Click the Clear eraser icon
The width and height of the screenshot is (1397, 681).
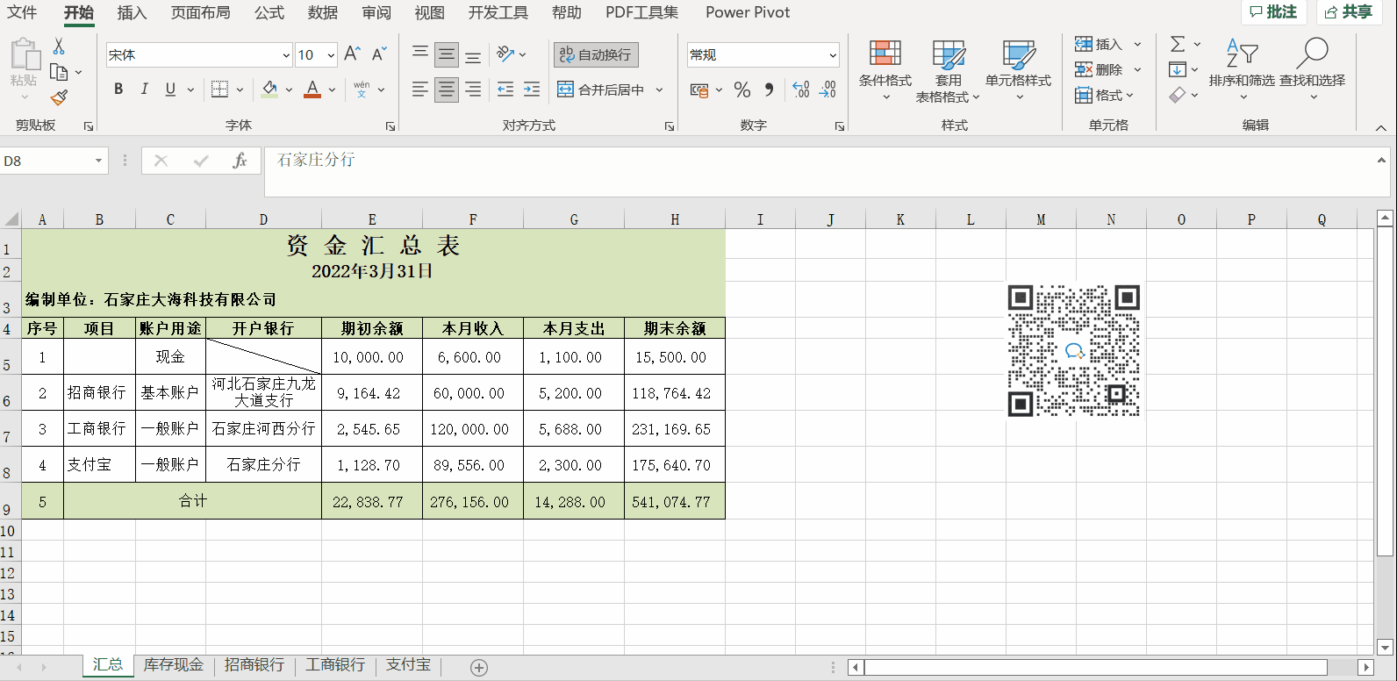(1178, 95)
